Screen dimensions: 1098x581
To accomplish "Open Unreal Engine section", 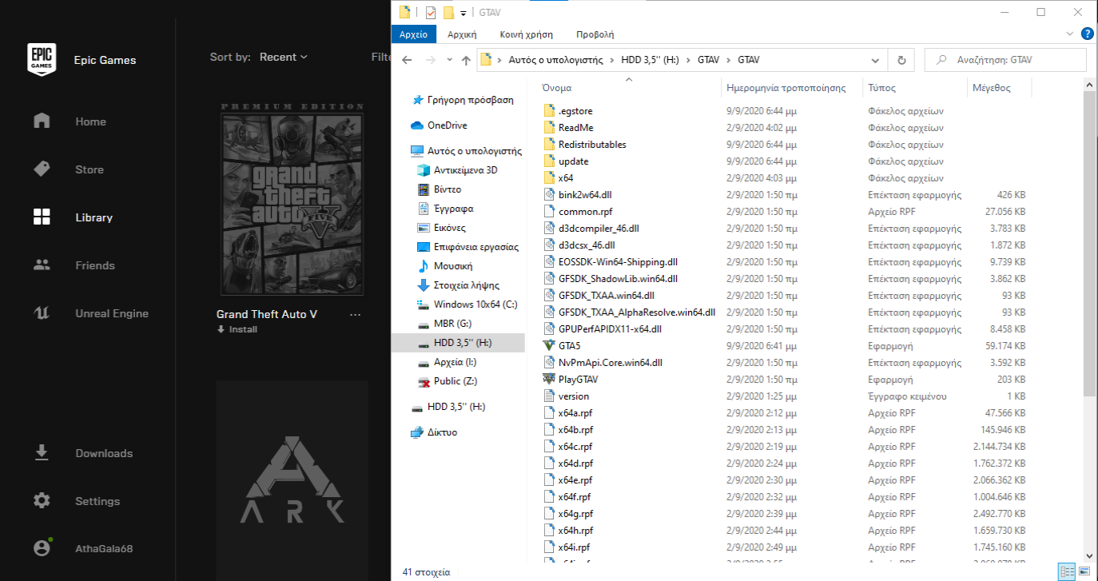I will pos(112,313).
